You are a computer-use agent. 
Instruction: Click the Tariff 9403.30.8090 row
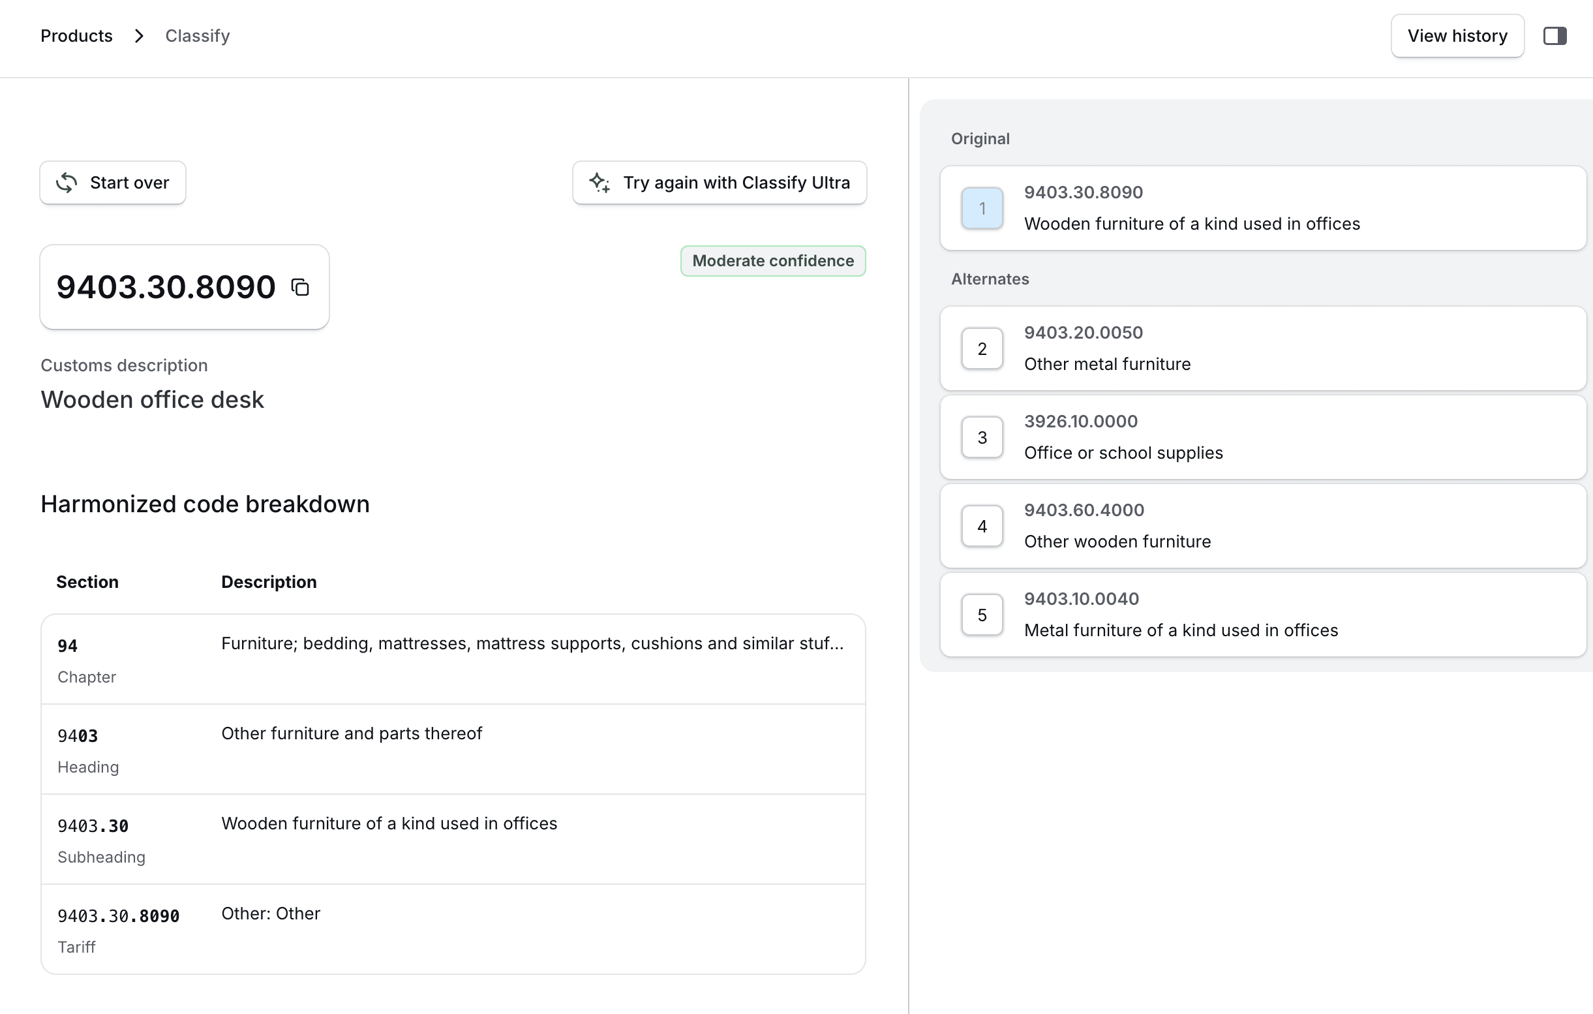pos(453,929)
